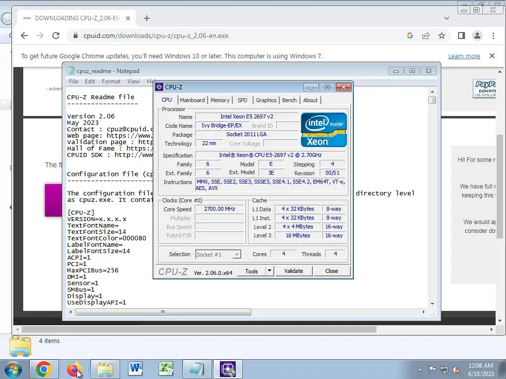This screenshot has height=379, width=506.
Task: Click the padlock site info icon
Action: point(76,36)
